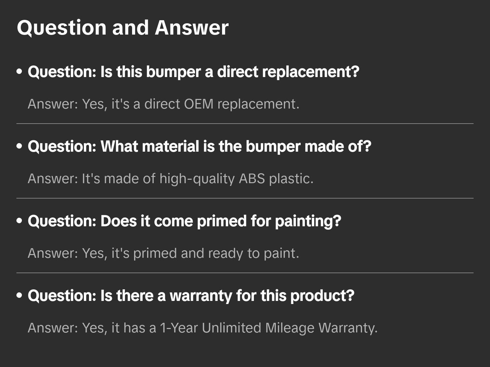Select the primed for painting question

click(184, 221)
